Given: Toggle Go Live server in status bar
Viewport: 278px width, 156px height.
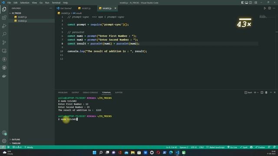Looking at the screenshot, I should 232,147.
